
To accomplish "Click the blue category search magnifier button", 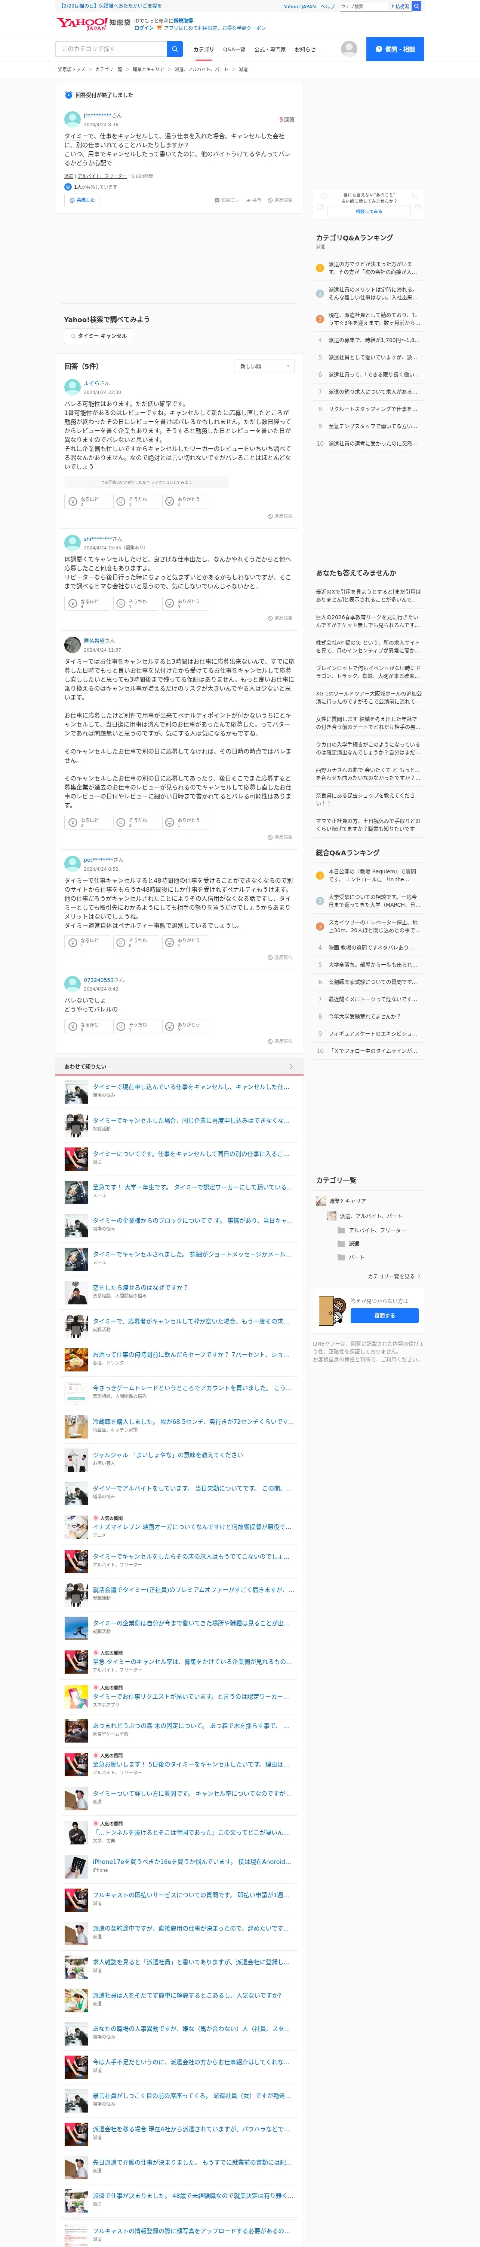I will pyautogui.click(x=174, y=49).
